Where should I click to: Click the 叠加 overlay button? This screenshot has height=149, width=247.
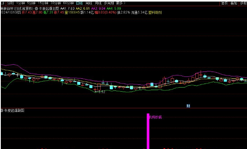click(234, 3)
